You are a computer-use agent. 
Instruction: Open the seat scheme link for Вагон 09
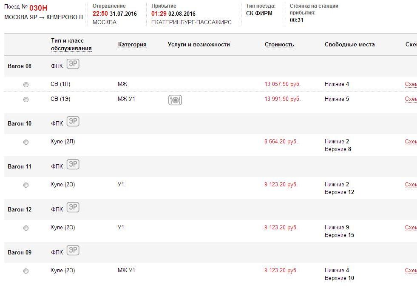411,271
